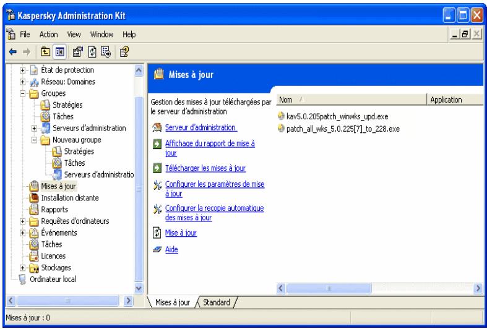Select Mises à jour tree item
The height and width of the screenshot is (329, 487).
tap(58, 186)
